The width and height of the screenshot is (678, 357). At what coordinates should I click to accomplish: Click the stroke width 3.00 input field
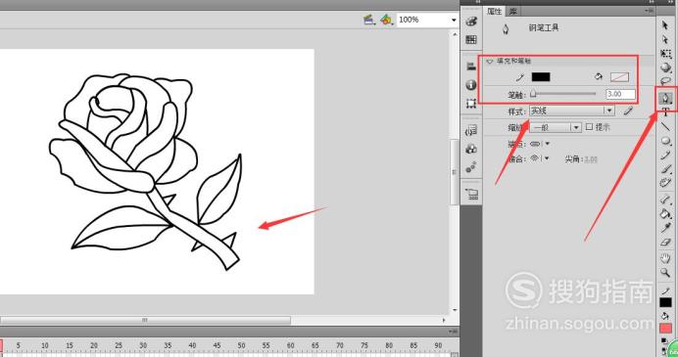pyautogui.click(x=620, y=94)
